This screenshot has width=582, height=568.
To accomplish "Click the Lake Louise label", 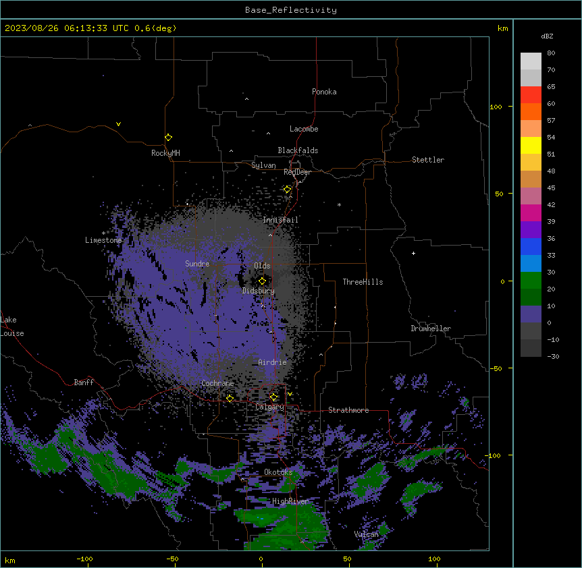I will (12, 326).
